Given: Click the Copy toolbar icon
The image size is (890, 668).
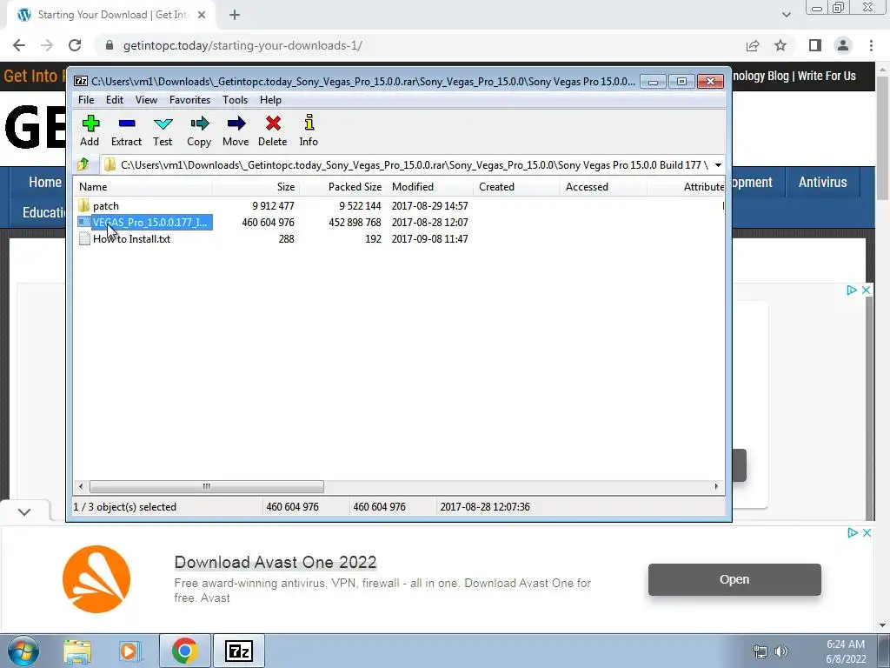Looking at the screenshot, I should tap(199, 130).
